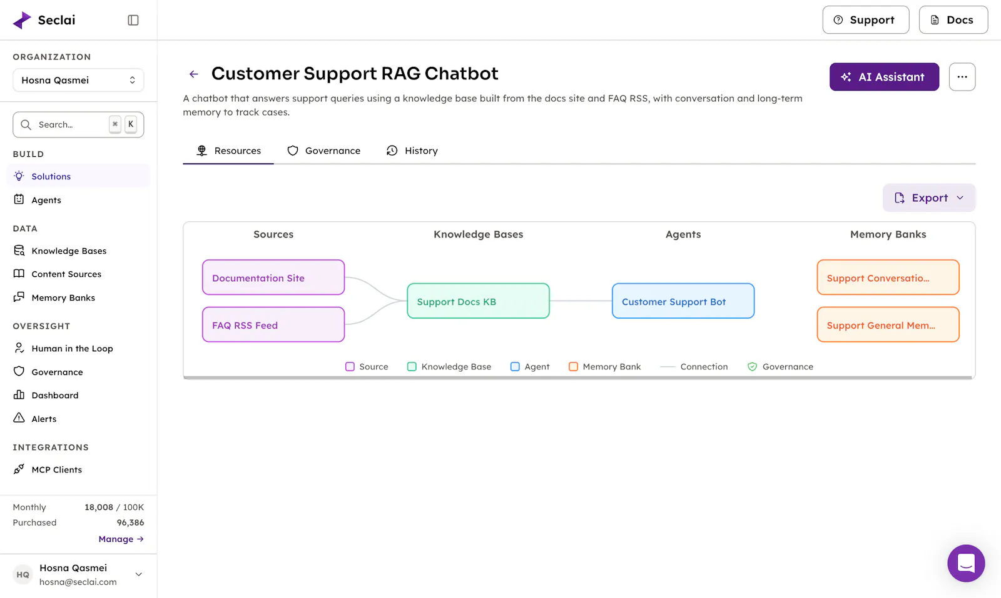Screen dimensions: 1001x598
Task: Expand the Export dropdown
Action: [929, 197]
